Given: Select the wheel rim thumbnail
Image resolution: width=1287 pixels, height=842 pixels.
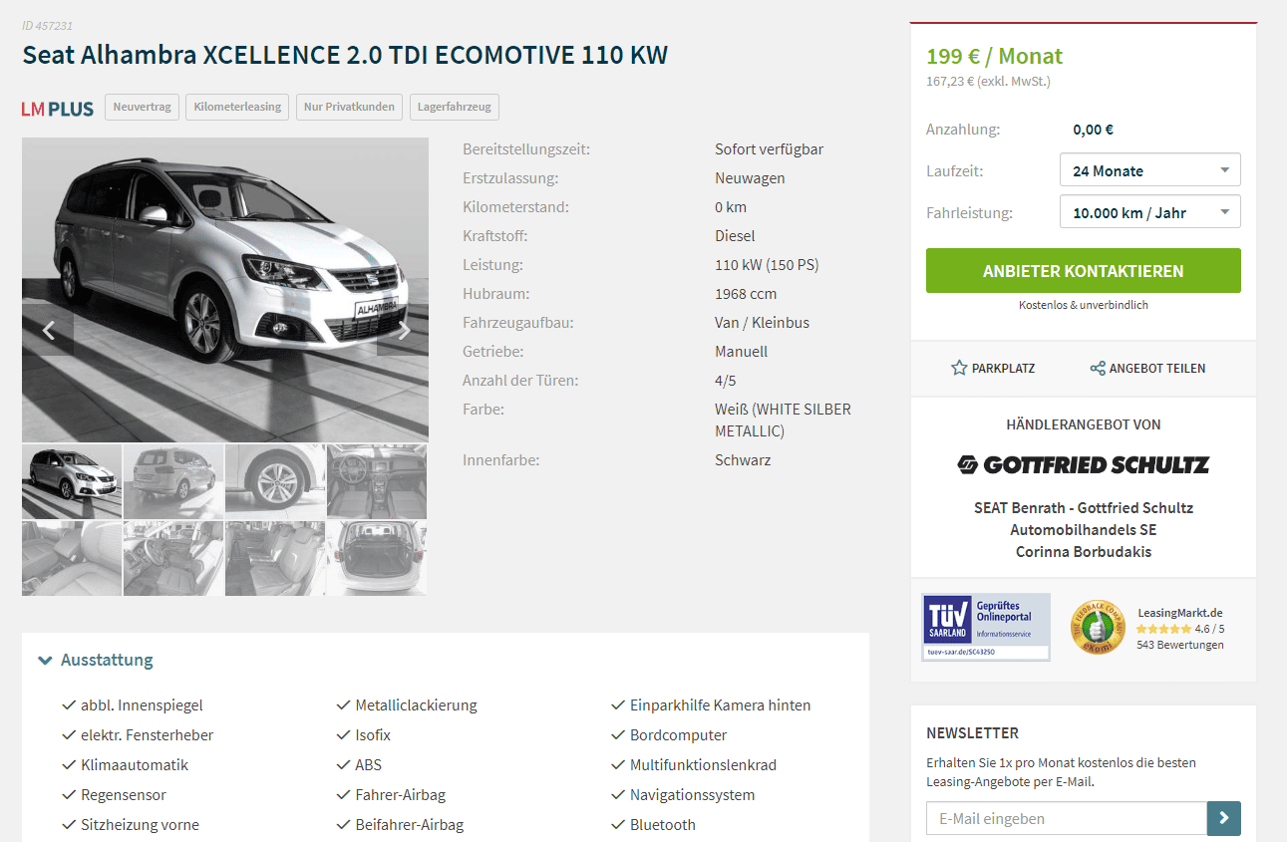Looking at the screenshot, I should point(275,481).
